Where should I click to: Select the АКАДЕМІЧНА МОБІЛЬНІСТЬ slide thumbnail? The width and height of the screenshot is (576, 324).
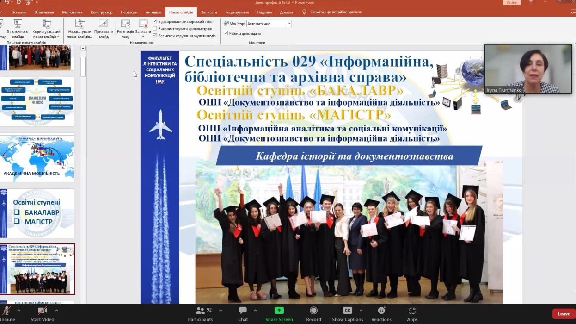tap(37, 158)
